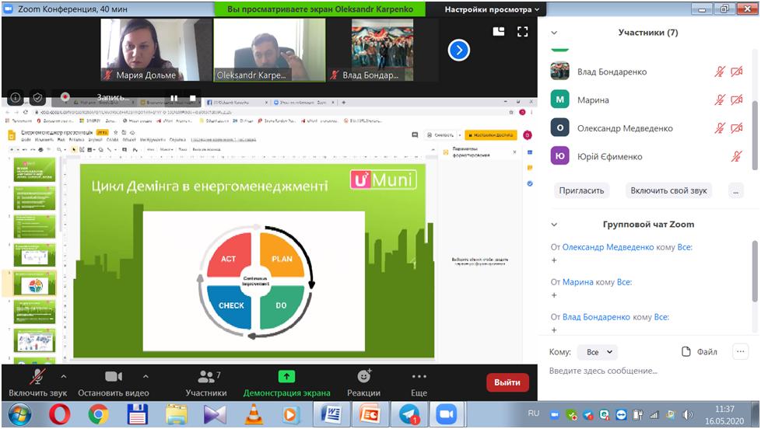Click the red Выйти leave button
This screenshot has width=761, height=429.
tap(507, 382)
